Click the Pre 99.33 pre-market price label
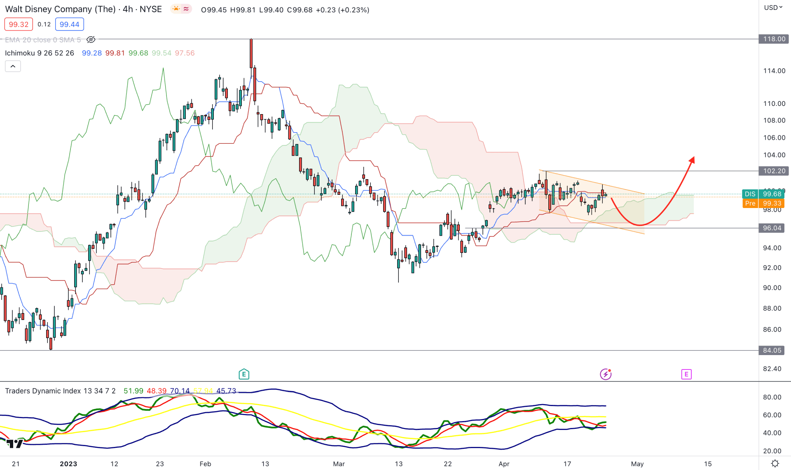The height and width of the screenshot is (470, 791). (763, 203)
